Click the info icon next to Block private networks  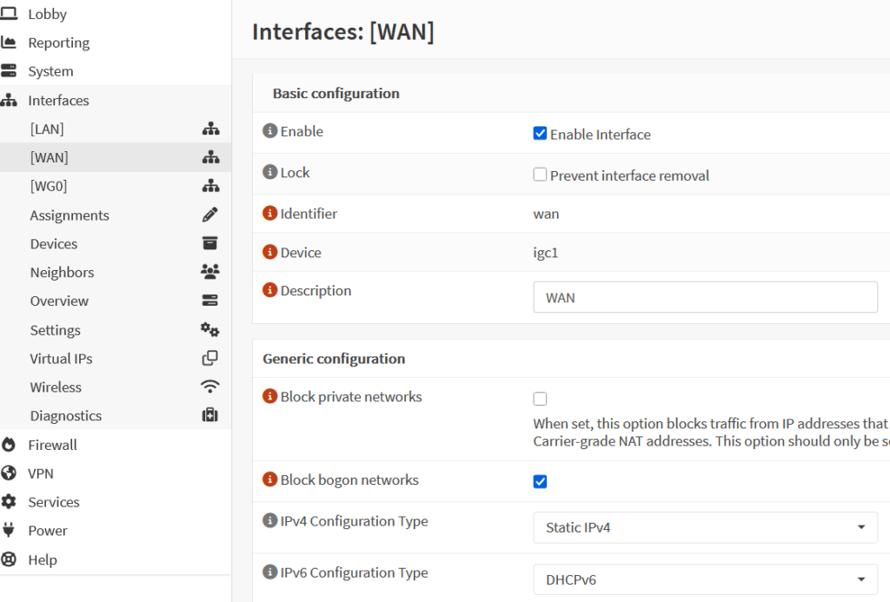point(270,397)
